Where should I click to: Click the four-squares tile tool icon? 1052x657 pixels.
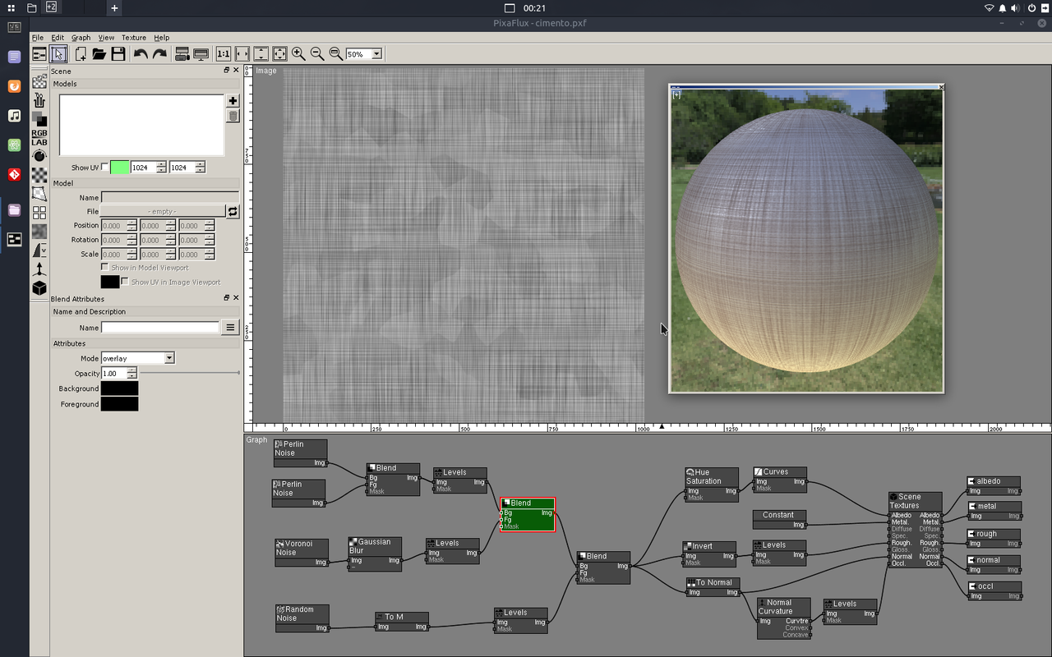pyautogui.click(x=39, y=213)
